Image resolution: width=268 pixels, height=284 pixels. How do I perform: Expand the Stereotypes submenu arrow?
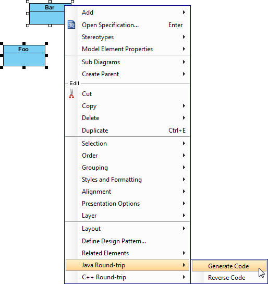pos(184,37)
